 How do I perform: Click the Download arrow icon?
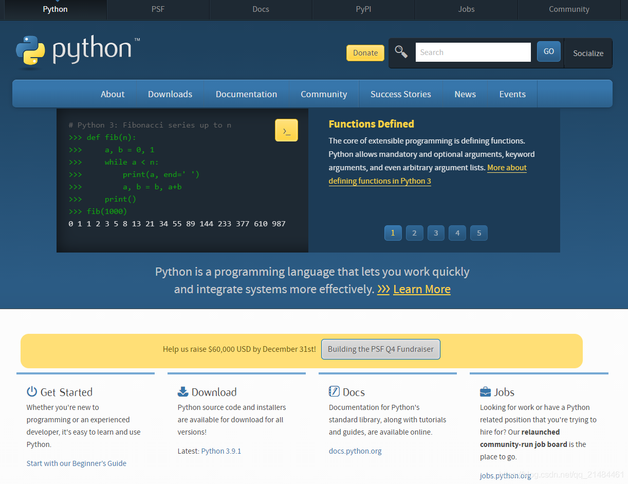coord(183,391)
